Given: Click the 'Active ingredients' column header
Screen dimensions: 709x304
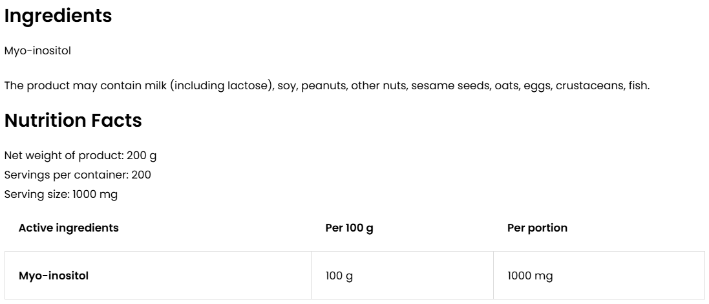Looking at the screenshot, I should (x=69, y=228).
